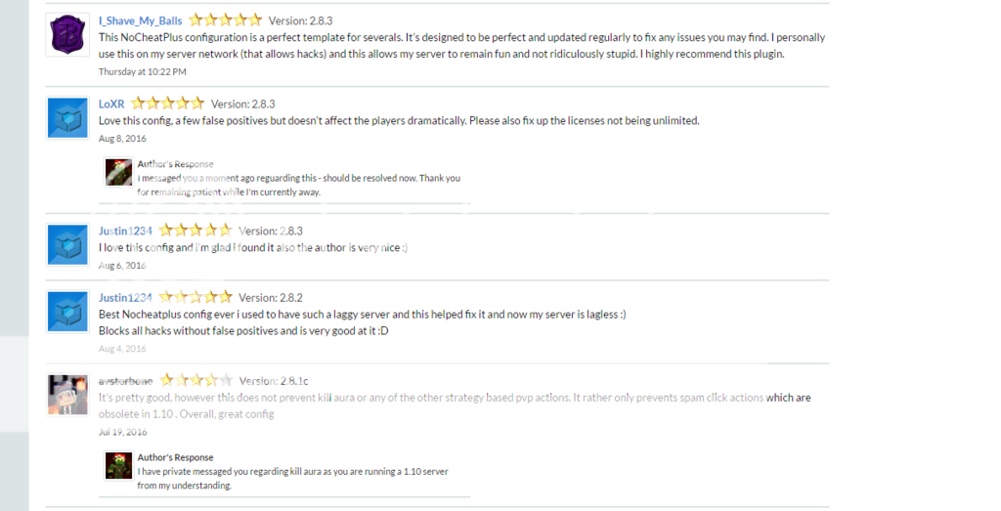Open Justin1234 profile from the 2.8.2 review
Image resolution: width=1001 pixels, height=511 pixels.
(x=125, y=298)
